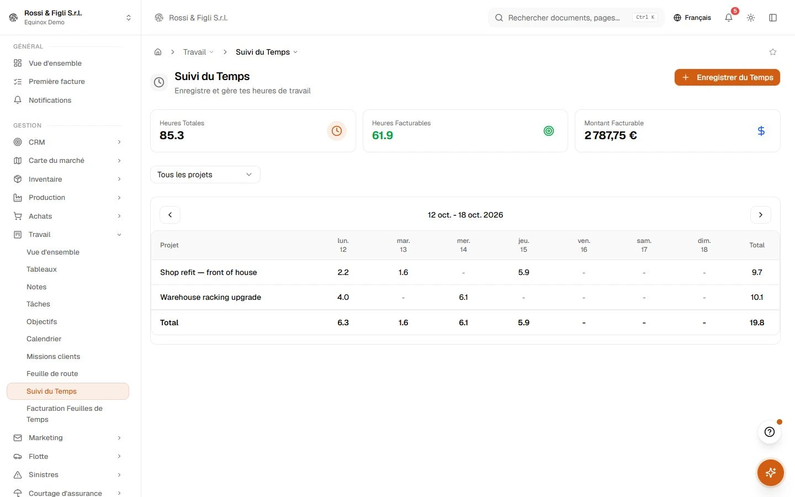795x497 pixels.
Task: Mark page as favorite star icon
Action: 773,52
